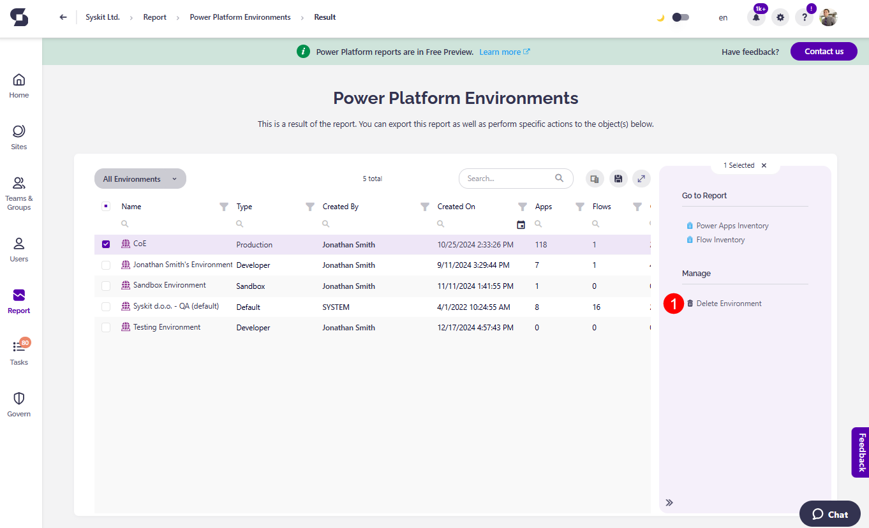Viewport: 869px width, 528px height.
Task: Open the All Environments dropdown
Action: click(x=140, y=179)
